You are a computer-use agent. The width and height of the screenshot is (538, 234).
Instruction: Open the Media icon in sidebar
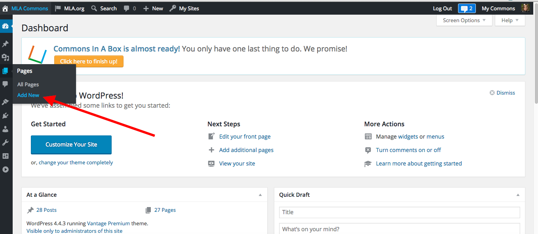pos(6,57)
